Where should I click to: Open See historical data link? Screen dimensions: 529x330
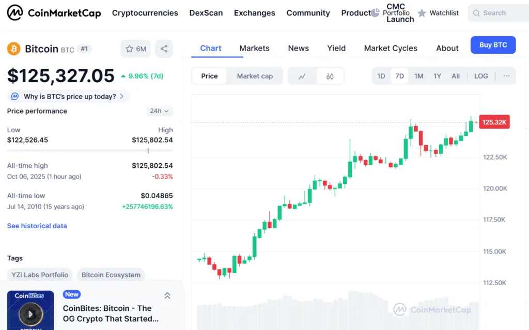[37, 226]
